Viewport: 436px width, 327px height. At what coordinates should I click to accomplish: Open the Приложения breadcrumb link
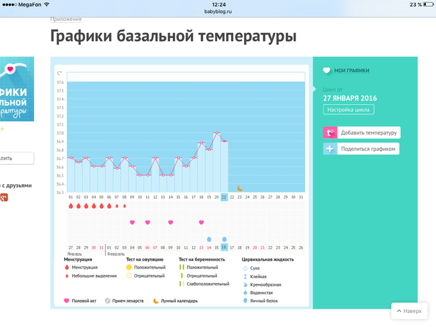pyautogui.click(x=66, y=19)
